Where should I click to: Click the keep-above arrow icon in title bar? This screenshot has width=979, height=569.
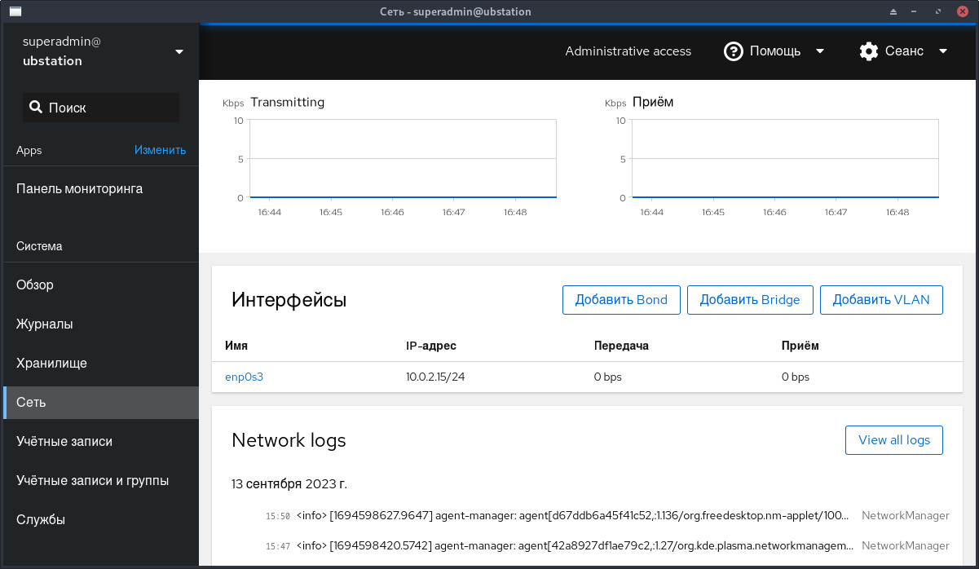(x=893, y=11)
